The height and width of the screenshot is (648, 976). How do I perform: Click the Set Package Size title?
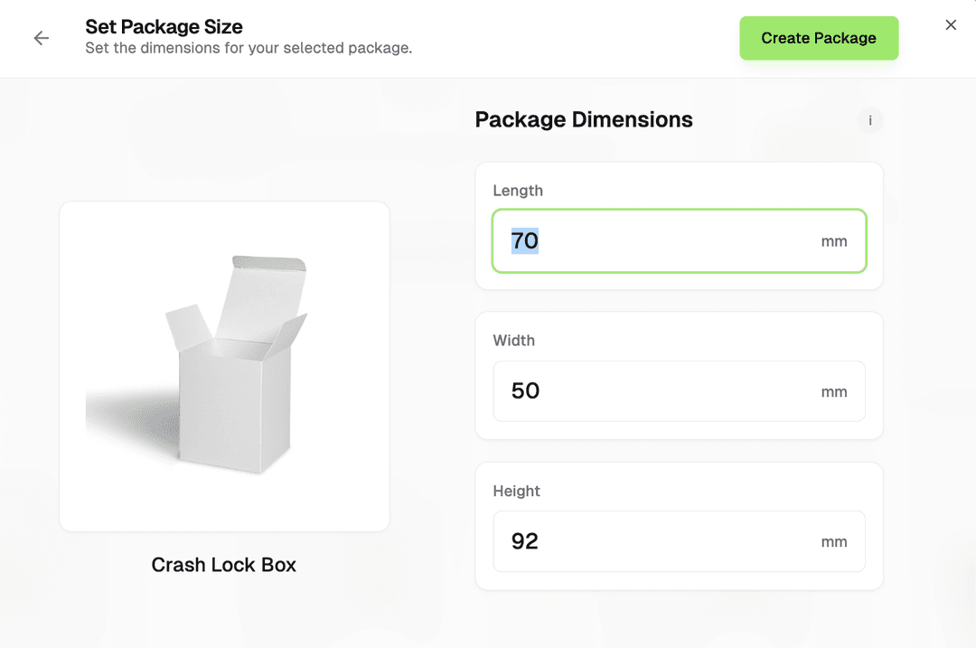tap(164, 27)
